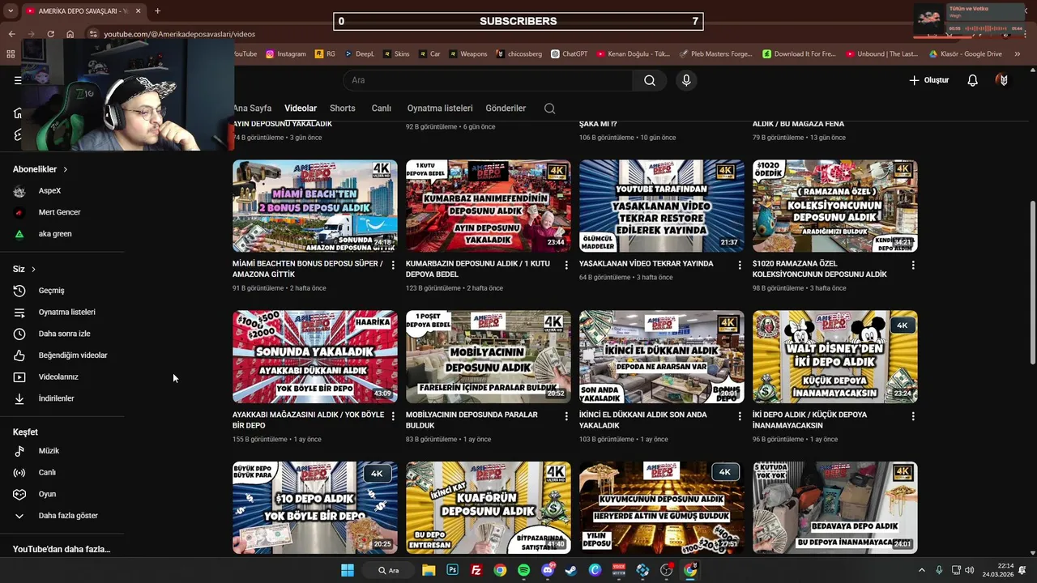
Task: Open Steam from the taskbar
Action: pyautogui.click(x=571, y=570)
